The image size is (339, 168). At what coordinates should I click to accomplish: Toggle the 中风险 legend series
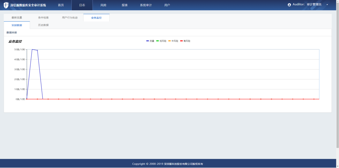coord(173,41)
